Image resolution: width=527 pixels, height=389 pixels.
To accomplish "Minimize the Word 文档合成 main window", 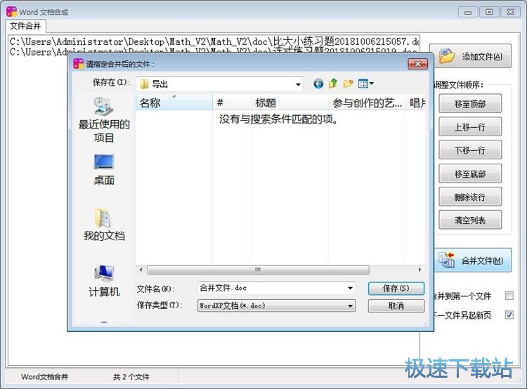I will click(x=468, y=12).
